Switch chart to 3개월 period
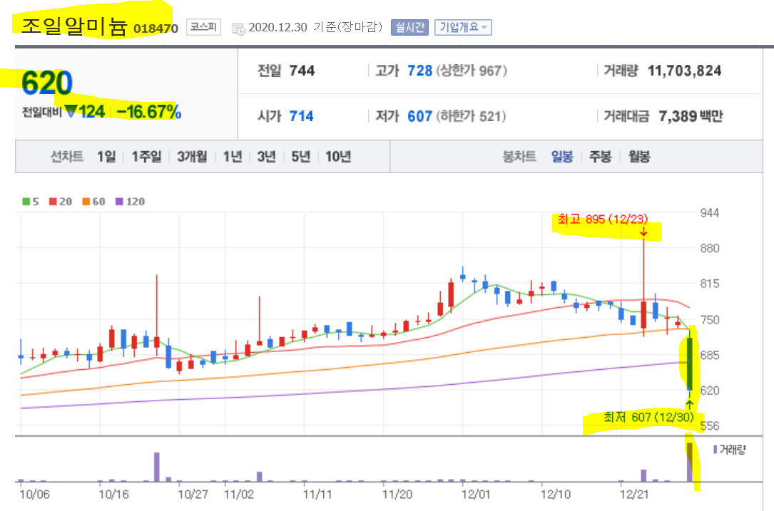The width and height of the screenshot is (774, 511). point(192,157)
